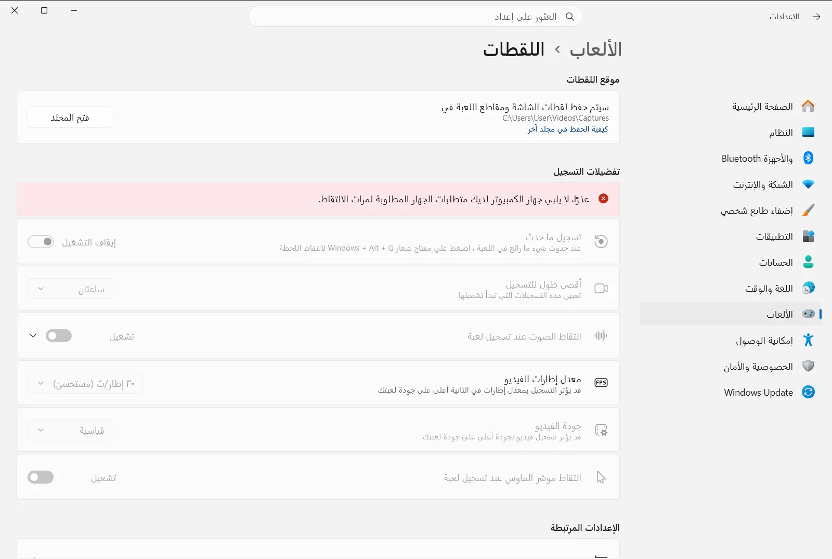Screen dimensions: 832x559
Task: Open the video frame rate dropdown
Action: [85, 384]
